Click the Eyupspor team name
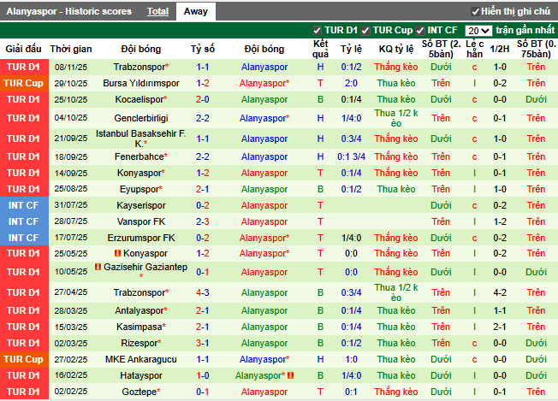Screen dimensions: 558x401 [x=141, y=189]
